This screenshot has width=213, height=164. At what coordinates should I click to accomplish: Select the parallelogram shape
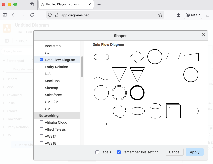[x=173, y=57]
